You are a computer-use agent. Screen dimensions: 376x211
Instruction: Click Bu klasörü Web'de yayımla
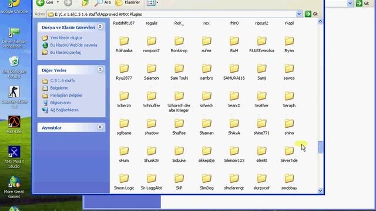point(73,45)
